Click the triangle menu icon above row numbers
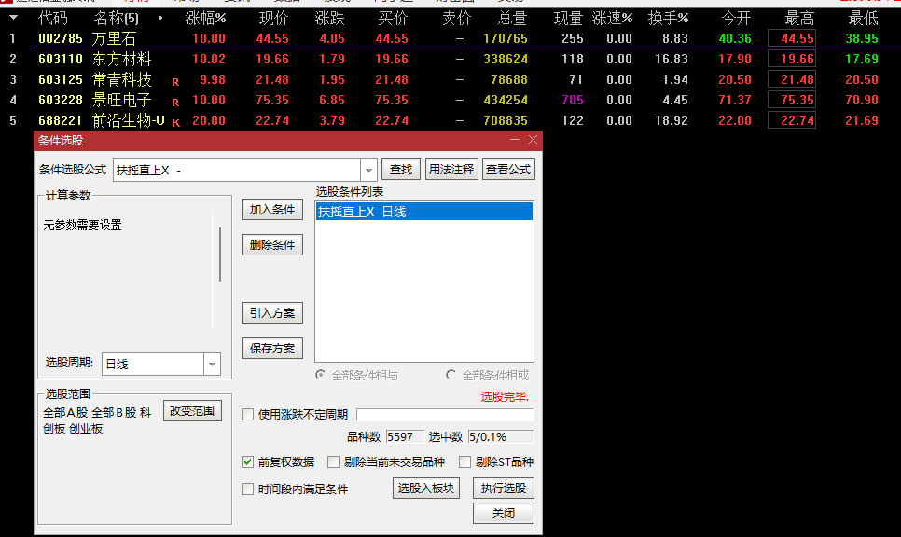Image resolution: width=901 pixels, height=537 pixels. (x=13, y=18)
